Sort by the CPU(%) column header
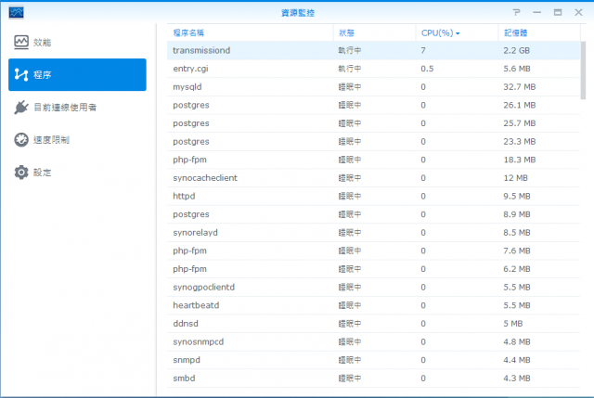This screenshot has width=594, height=398. (x=457, y=33)
